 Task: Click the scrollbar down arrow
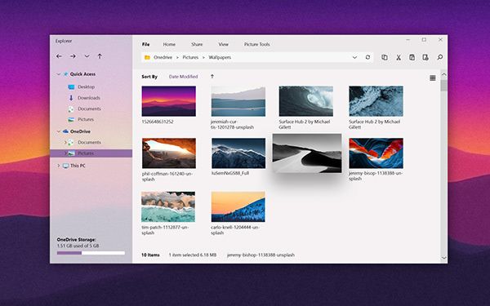(x=443, y=258)
